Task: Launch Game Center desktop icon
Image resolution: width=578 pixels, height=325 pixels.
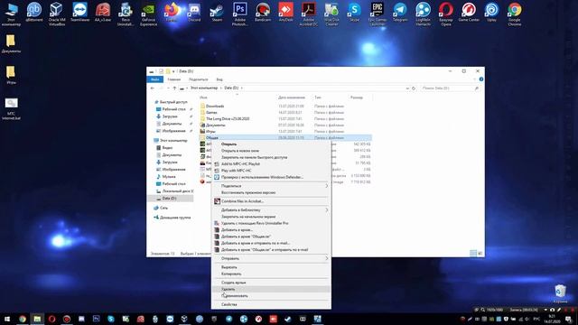Action: (x=469, y=13)
